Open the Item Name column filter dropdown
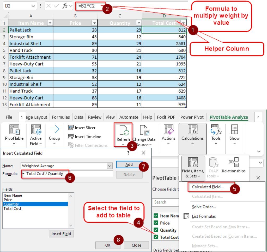Screen dimensions: 267x252 pos(50,23)
